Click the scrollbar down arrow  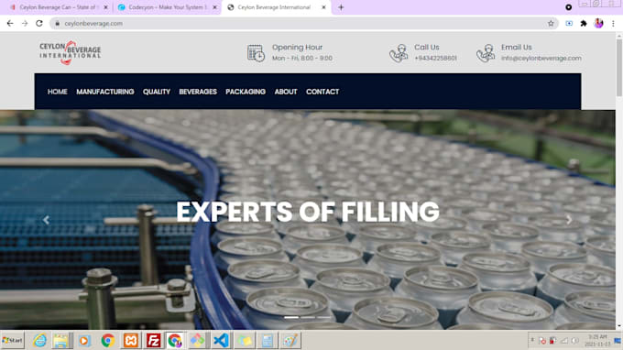pos(619,326)
